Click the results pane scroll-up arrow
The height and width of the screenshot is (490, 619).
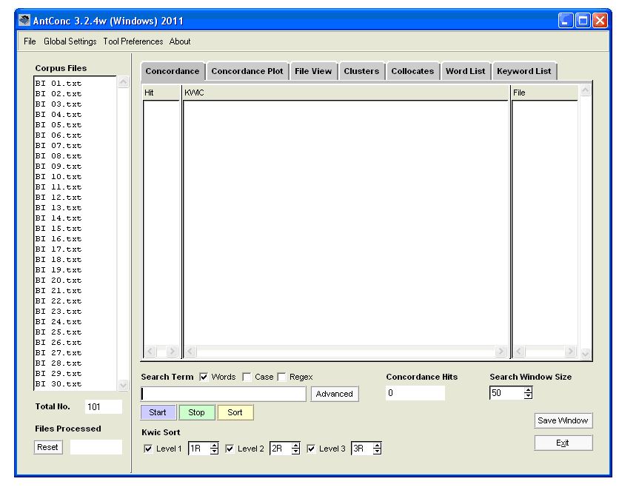point(586,91)
